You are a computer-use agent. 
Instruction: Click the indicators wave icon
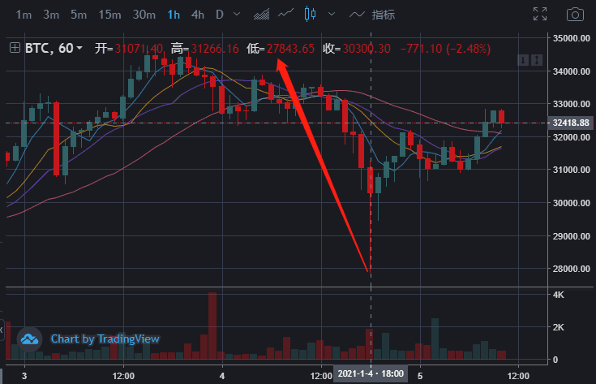coord(357,15)
